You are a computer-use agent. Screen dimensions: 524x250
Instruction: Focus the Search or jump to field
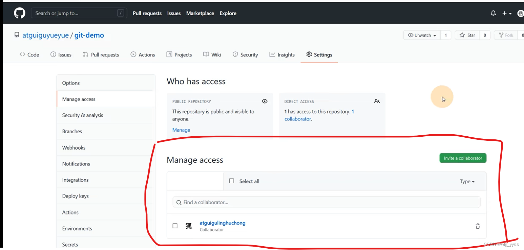point(79,13)
